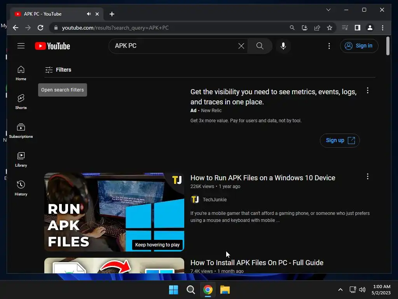Open clock showing 1:00 AM

point(381,290)
